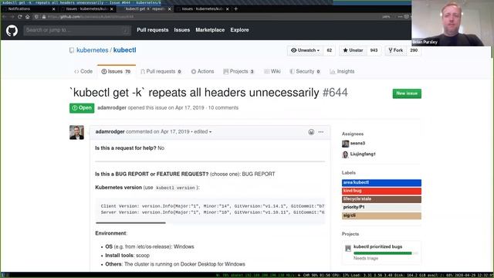Open Issues in top navigation bar
The image size is (494, 278).
click(182, 30)
